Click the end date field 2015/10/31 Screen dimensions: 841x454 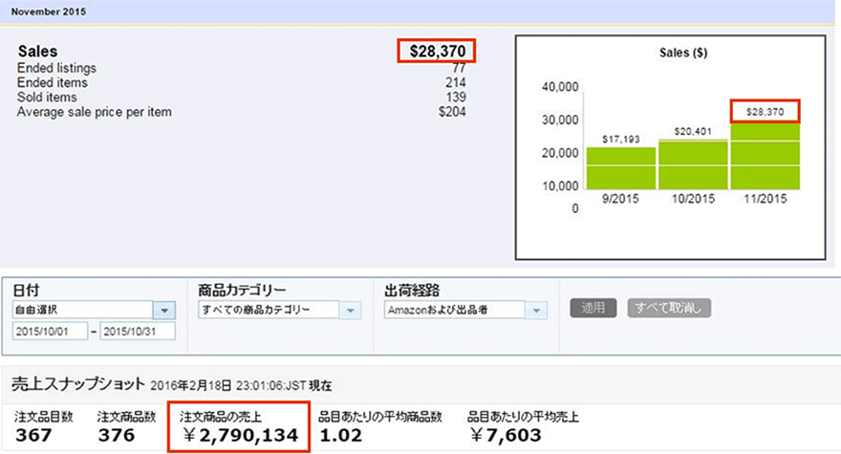(136, 331)
